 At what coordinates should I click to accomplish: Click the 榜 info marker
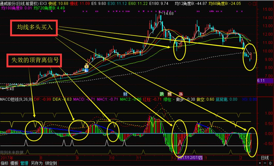(169, 94)
